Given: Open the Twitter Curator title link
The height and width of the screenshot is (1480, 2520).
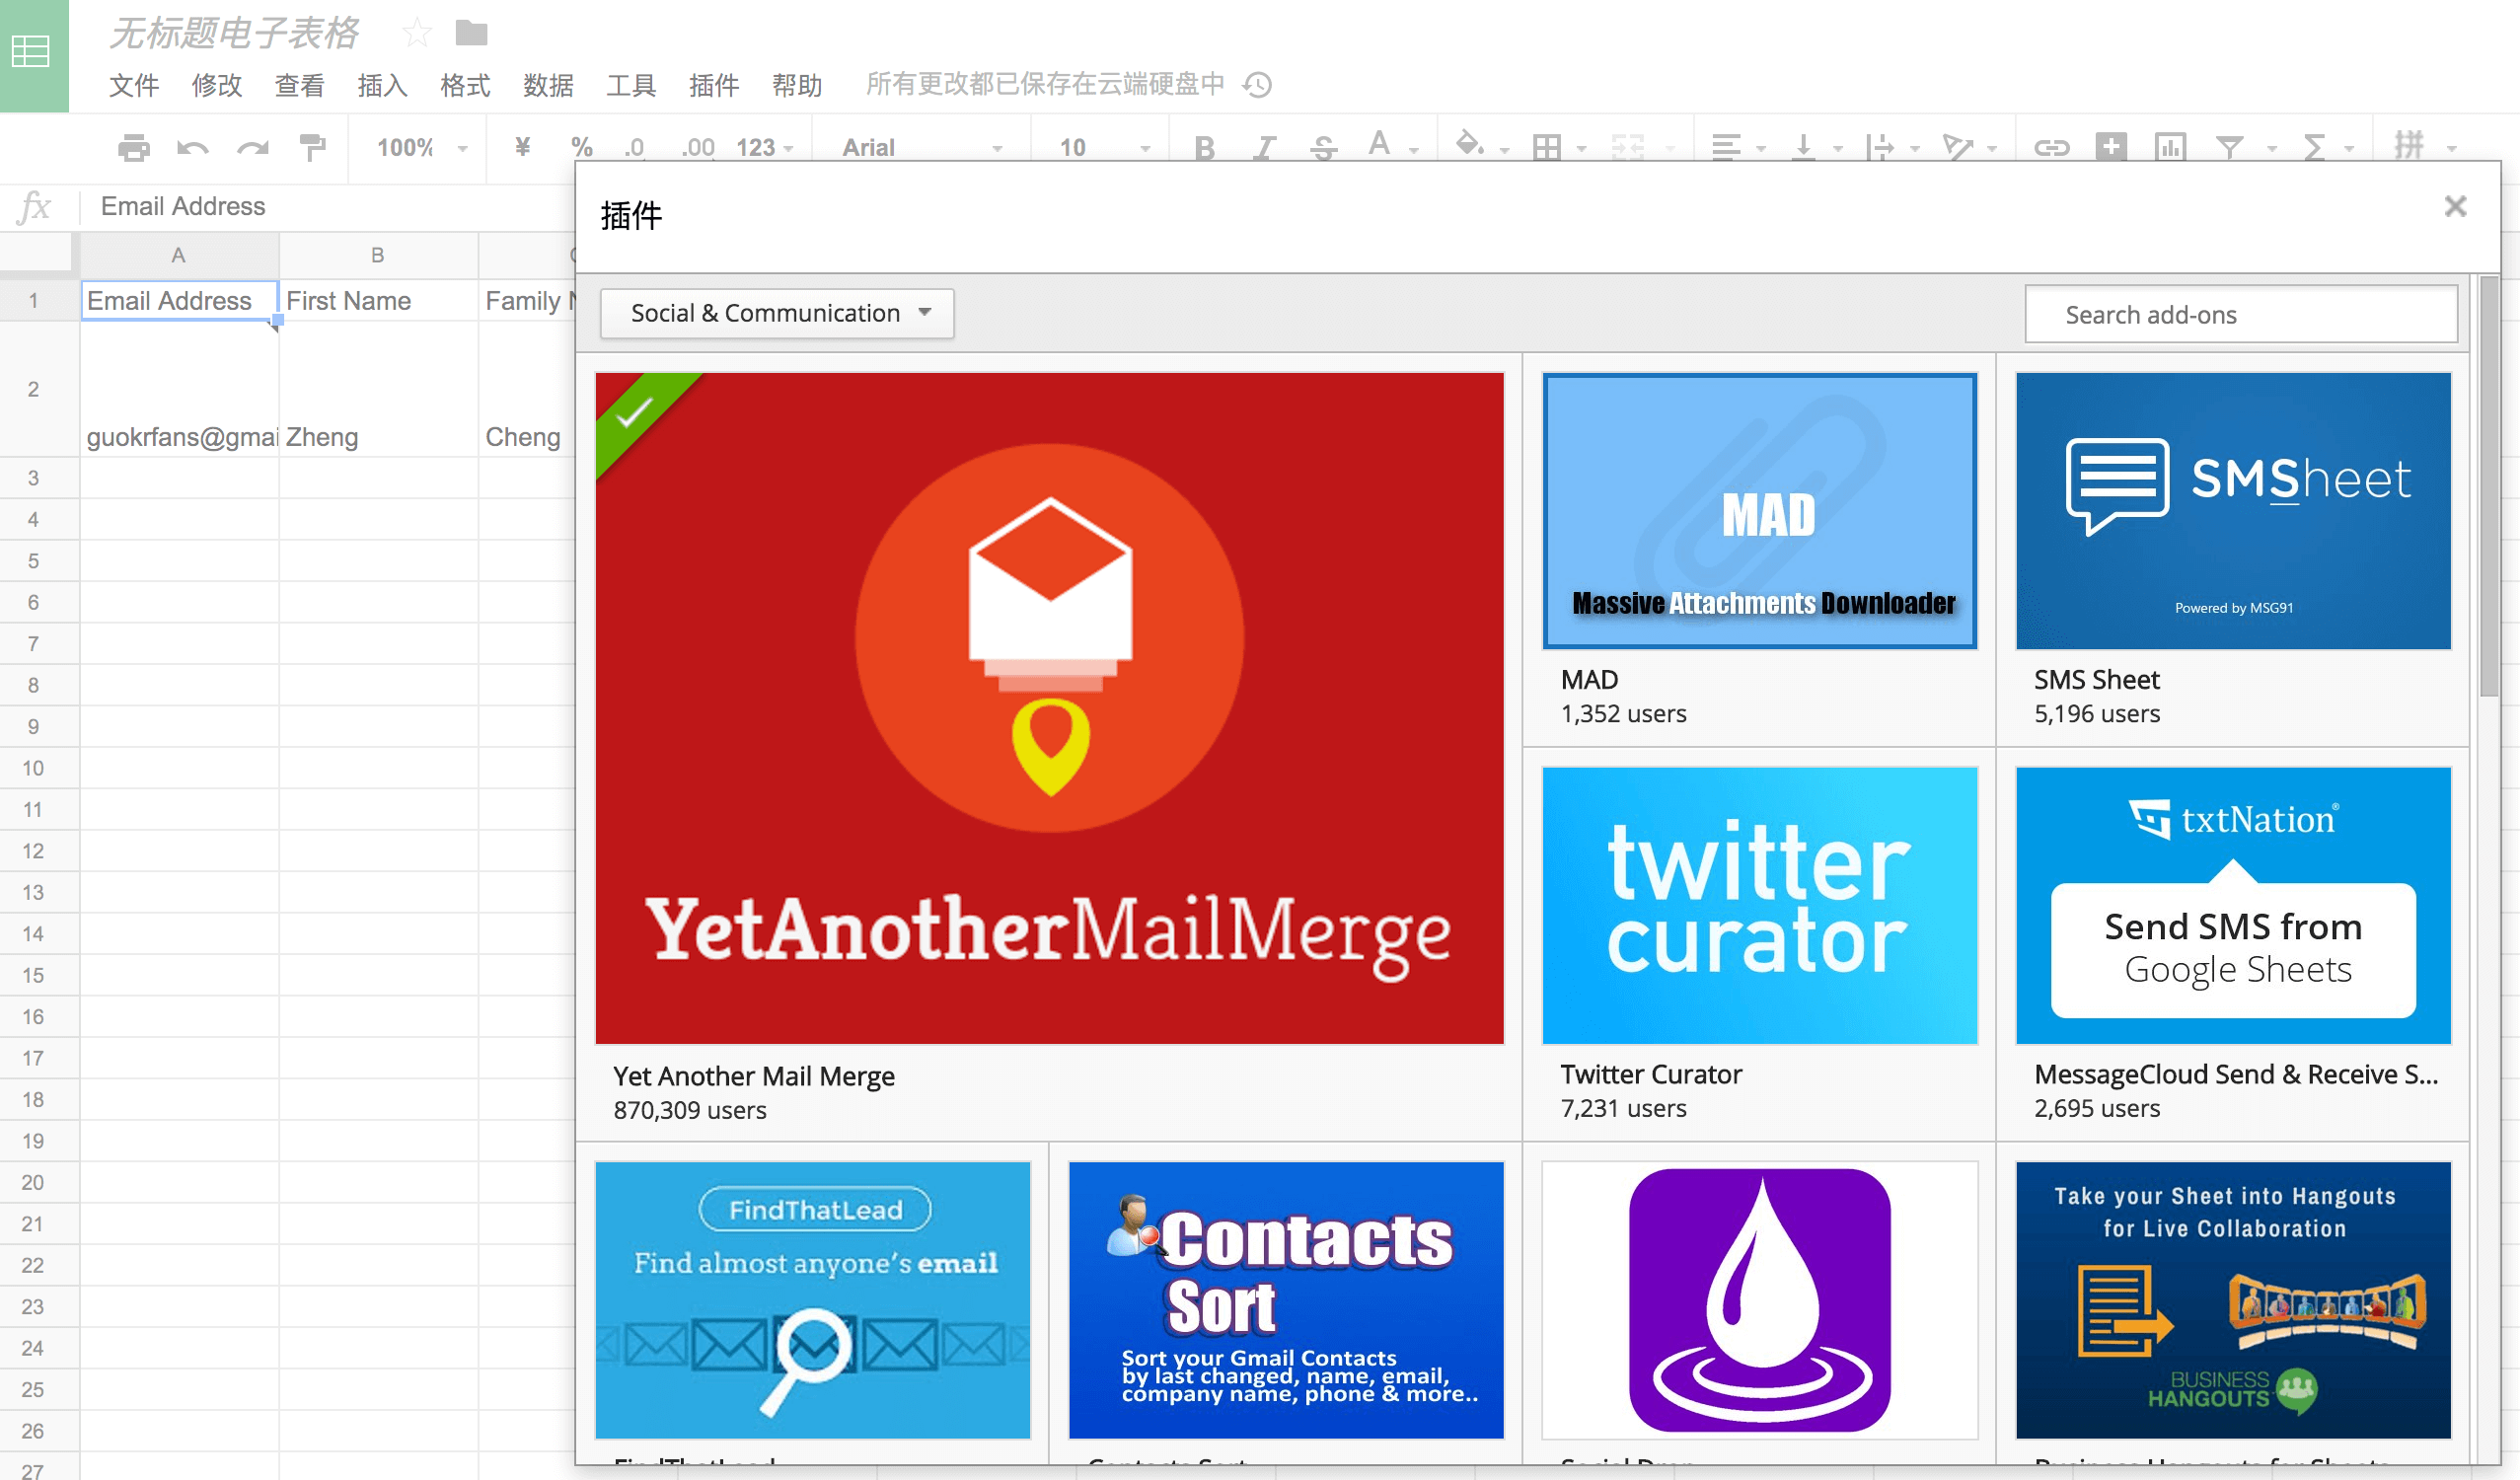Looking at the screenshot, I should 1651,1074.
